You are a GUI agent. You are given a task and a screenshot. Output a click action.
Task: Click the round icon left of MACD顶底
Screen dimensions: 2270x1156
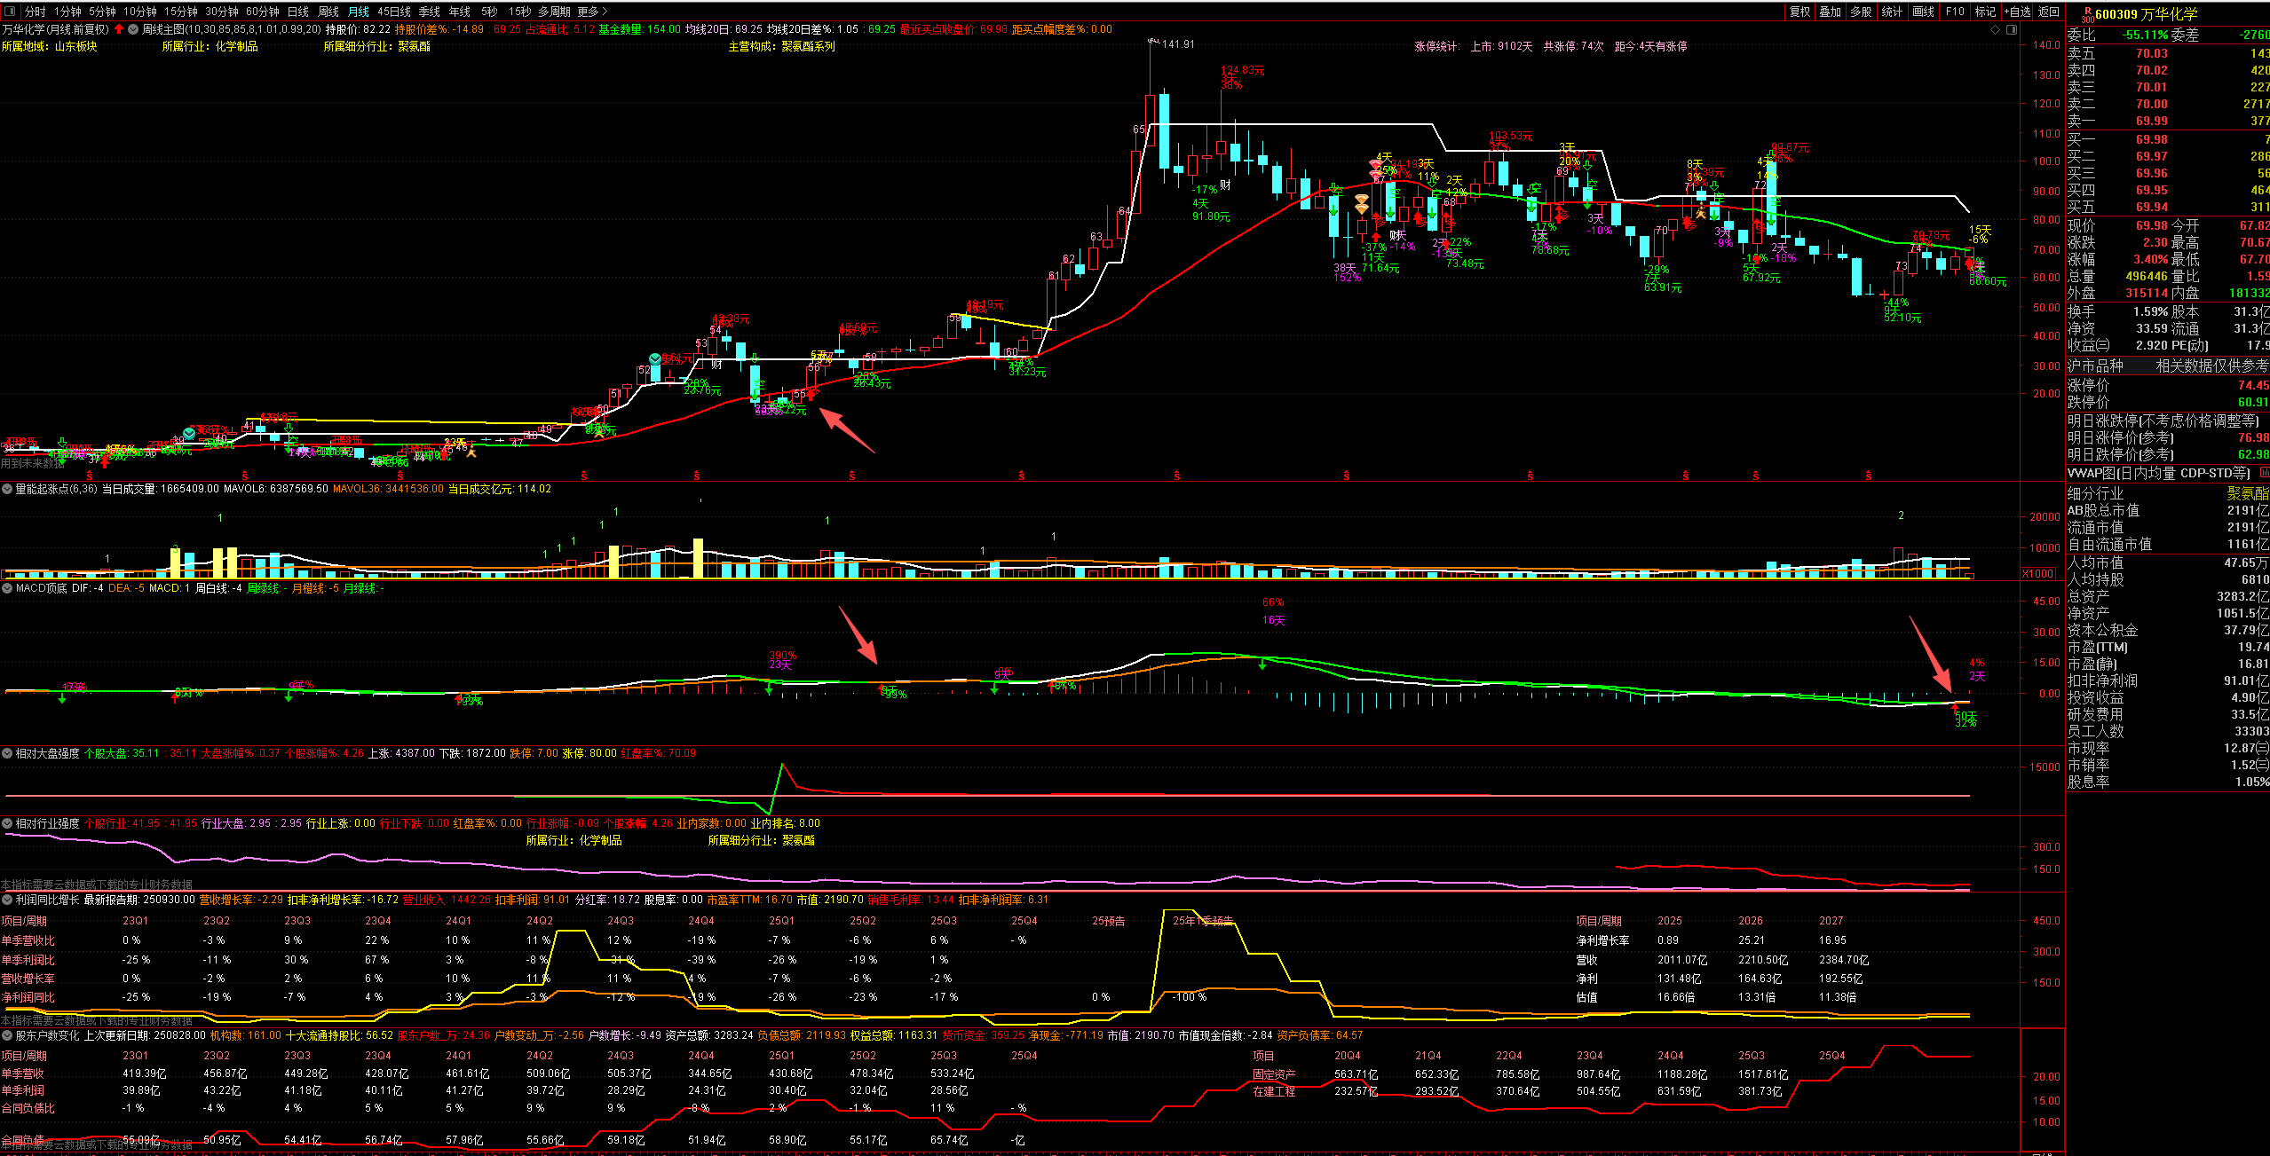[x=7, y=588]
